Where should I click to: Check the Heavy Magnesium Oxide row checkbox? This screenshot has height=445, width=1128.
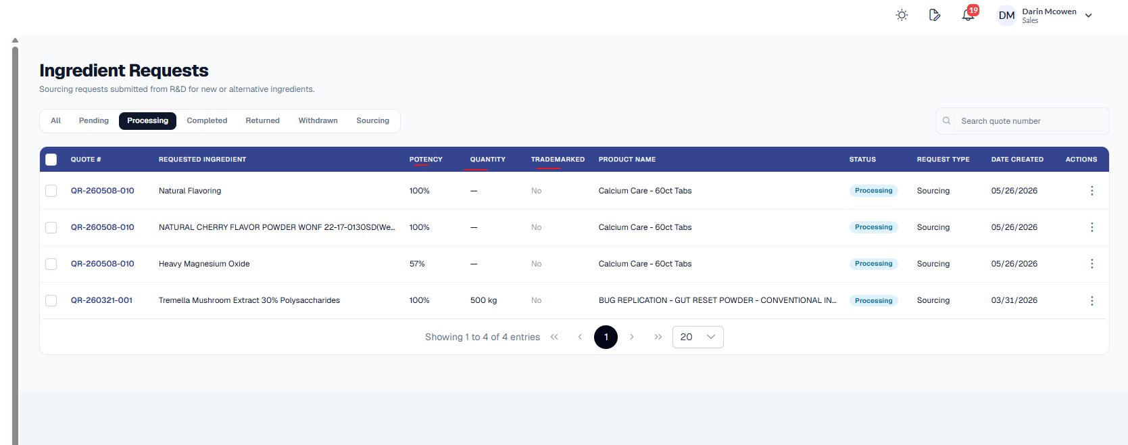click(51, 264)
